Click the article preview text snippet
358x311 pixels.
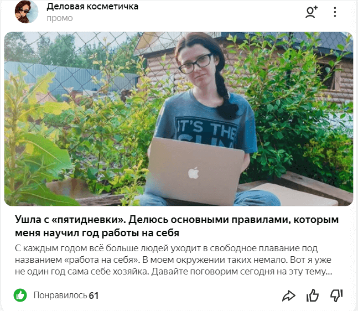click(x=174, y=260)
